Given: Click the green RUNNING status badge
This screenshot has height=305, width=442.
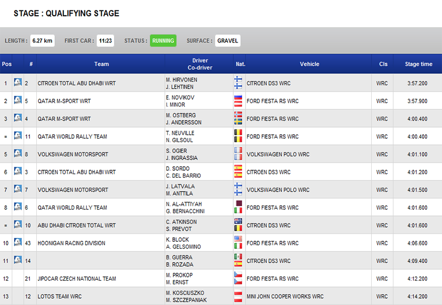Looking at the screenshot, I should click(x=163, y=41).
